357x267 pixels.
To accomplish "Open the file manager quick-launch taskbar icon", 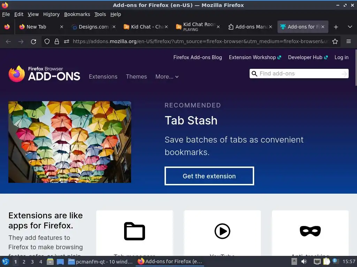I will pos(50,261).
